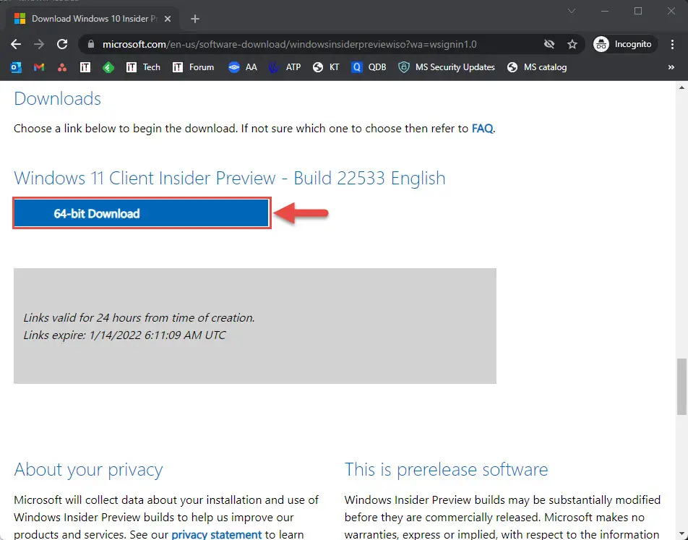
Task: Click the browser forward arrow
Action: [x=39, y=44]
